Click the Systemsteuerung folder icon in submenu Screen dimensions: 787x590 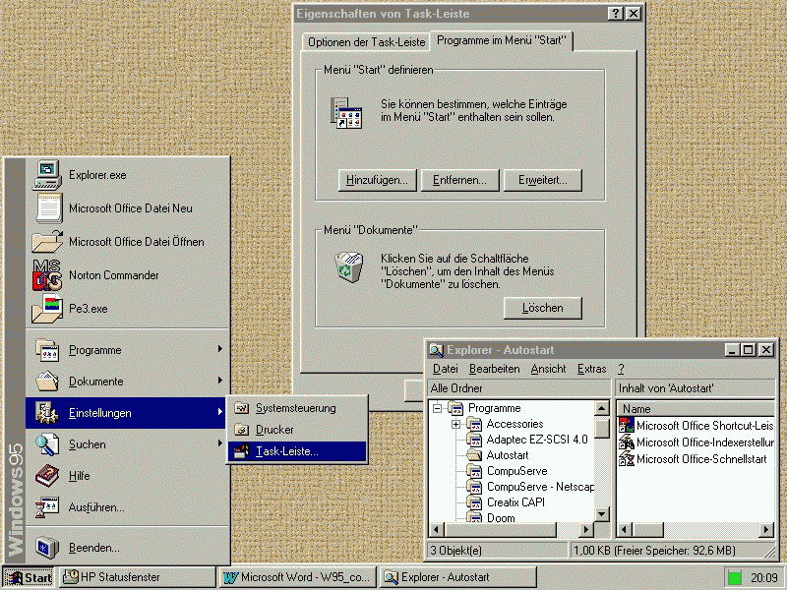pos(242,408)
